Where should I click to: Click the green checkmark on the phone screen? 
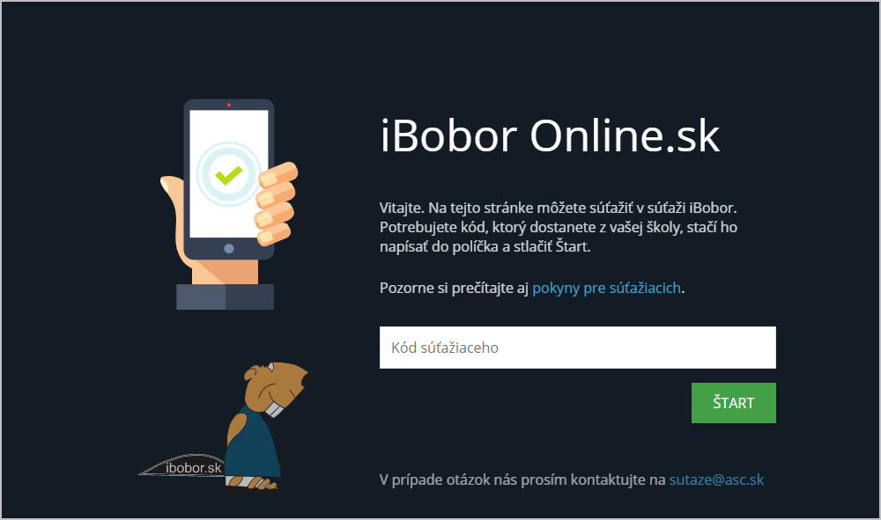[x=229, y=176]
